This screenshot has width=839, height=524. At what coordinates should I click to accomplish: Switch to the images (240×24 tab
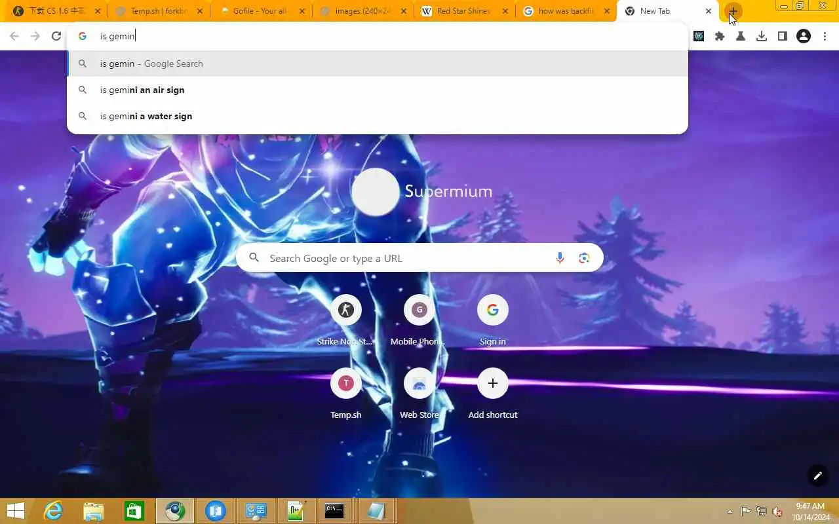click(x=362, y=11)
